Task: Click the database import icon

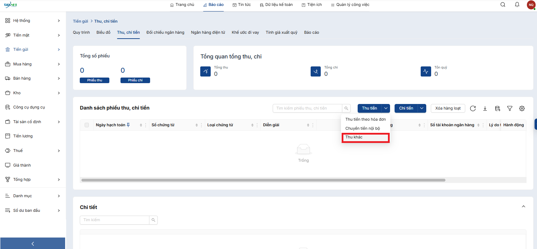Action: click(497, 109)
